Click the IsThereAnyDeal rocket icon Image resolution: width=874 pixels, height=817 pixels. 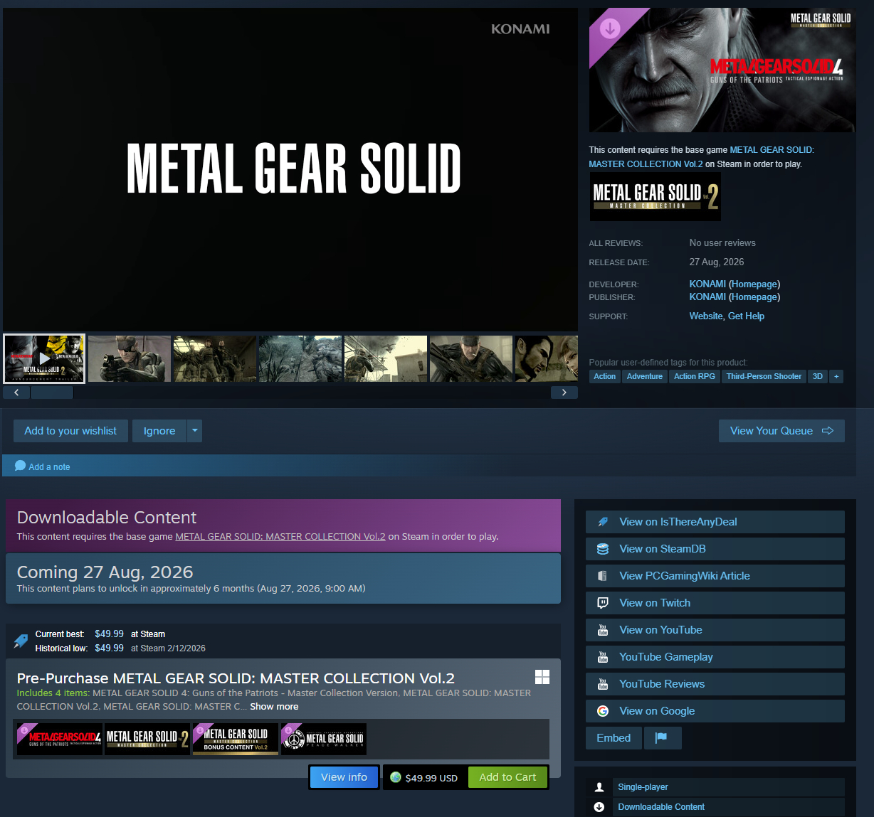point(603,522)
